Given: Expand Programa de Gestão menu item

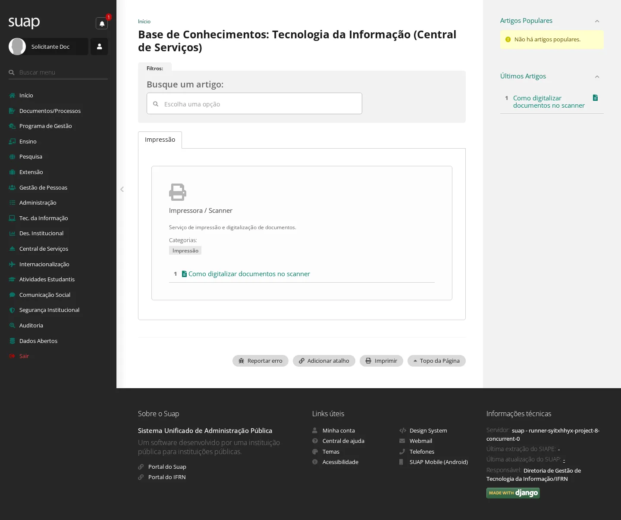Looking at the screenshot, I should pyautogui.click(x=58, y=126).
